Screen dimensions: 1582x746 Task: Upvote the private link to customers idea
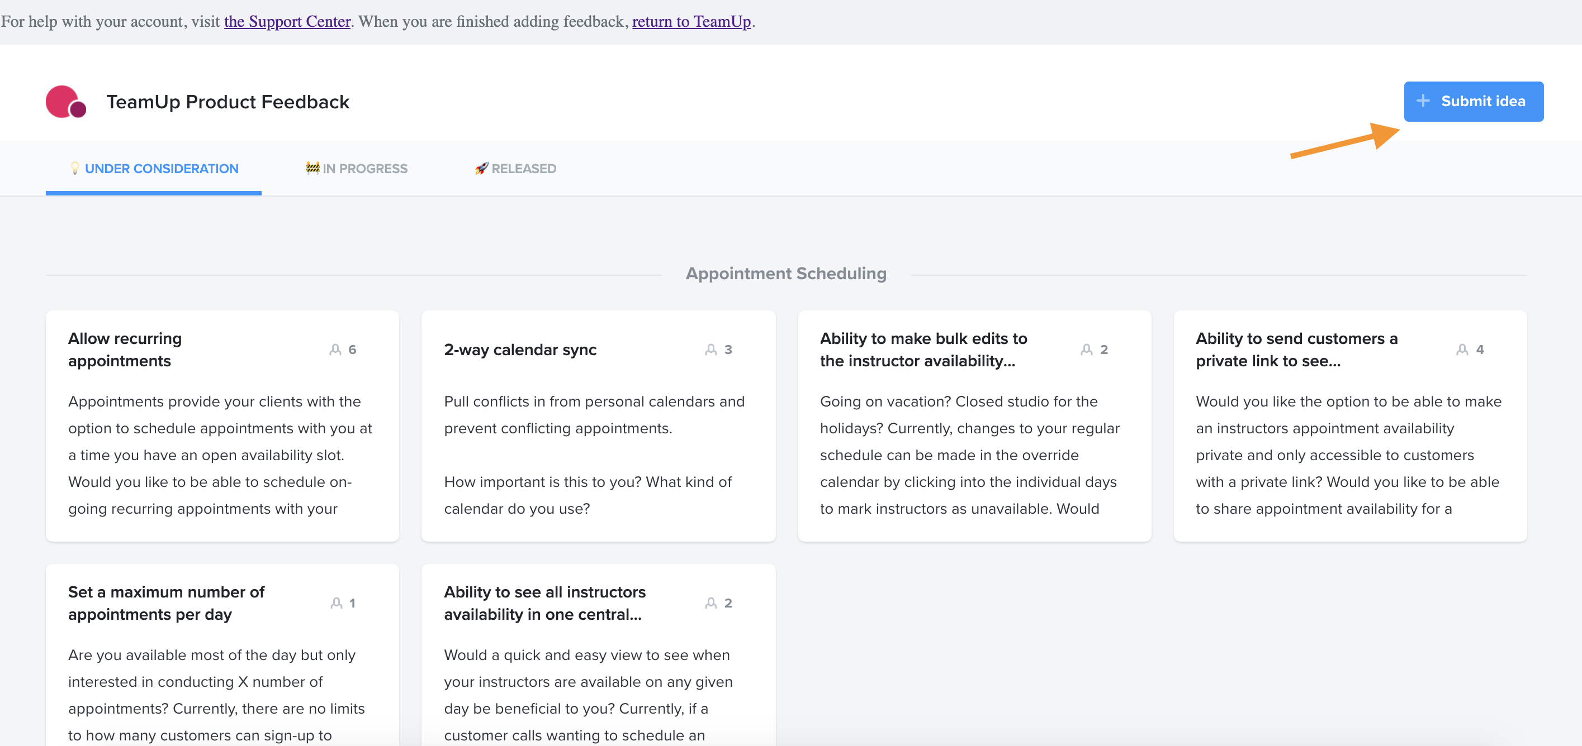1463,350
